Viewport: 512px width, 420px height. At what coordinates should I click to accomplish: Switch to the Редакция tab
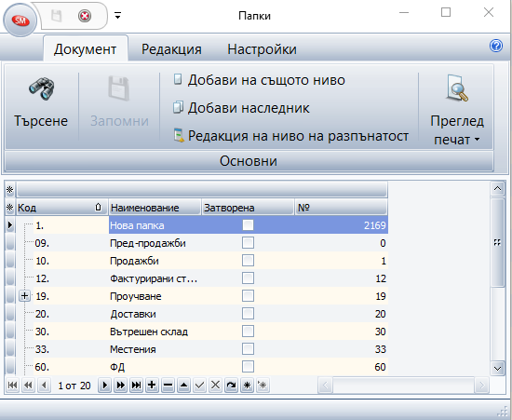pyautogui.click(x=171, y=49)
